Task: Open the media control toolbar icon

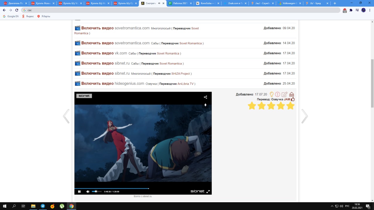Action: (x=357, y=10)
